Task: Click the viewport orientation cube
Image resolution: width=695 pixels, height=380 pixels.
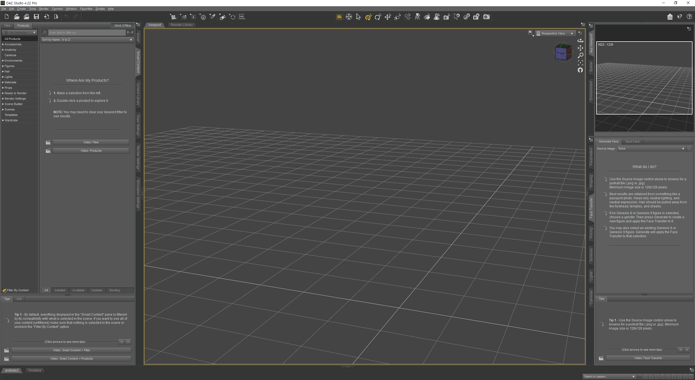Action: (x=563, y=52)
